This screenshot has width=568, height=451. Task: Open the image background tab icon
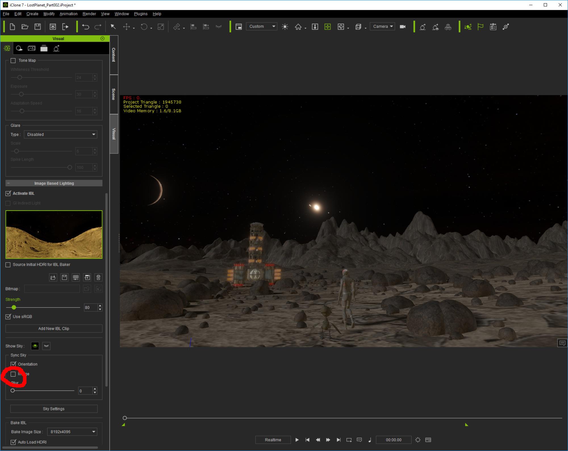(32, 48)
